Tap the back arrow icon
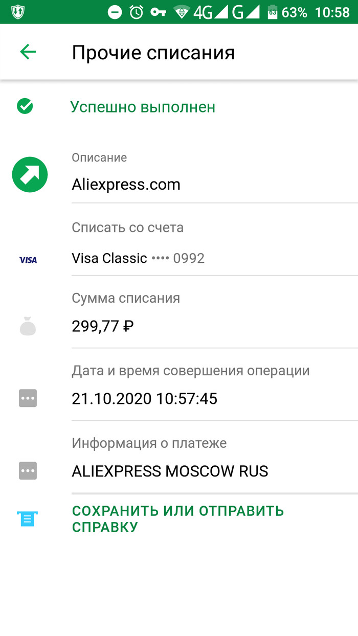This screenshot has height=636, width=358. [28, 52]
